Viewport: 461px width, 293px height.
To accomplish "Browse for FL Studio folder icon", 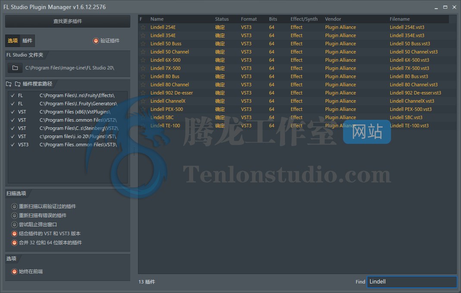I will 15,68.
